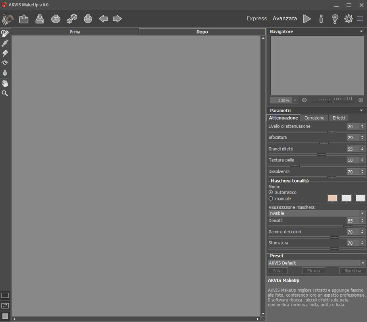
Task: Click the Elimina preset button
Action: (313, 270)
